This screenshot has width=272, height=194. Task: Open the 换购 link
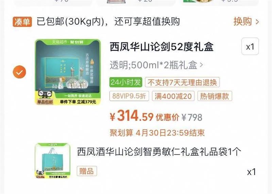click(242, 22)
